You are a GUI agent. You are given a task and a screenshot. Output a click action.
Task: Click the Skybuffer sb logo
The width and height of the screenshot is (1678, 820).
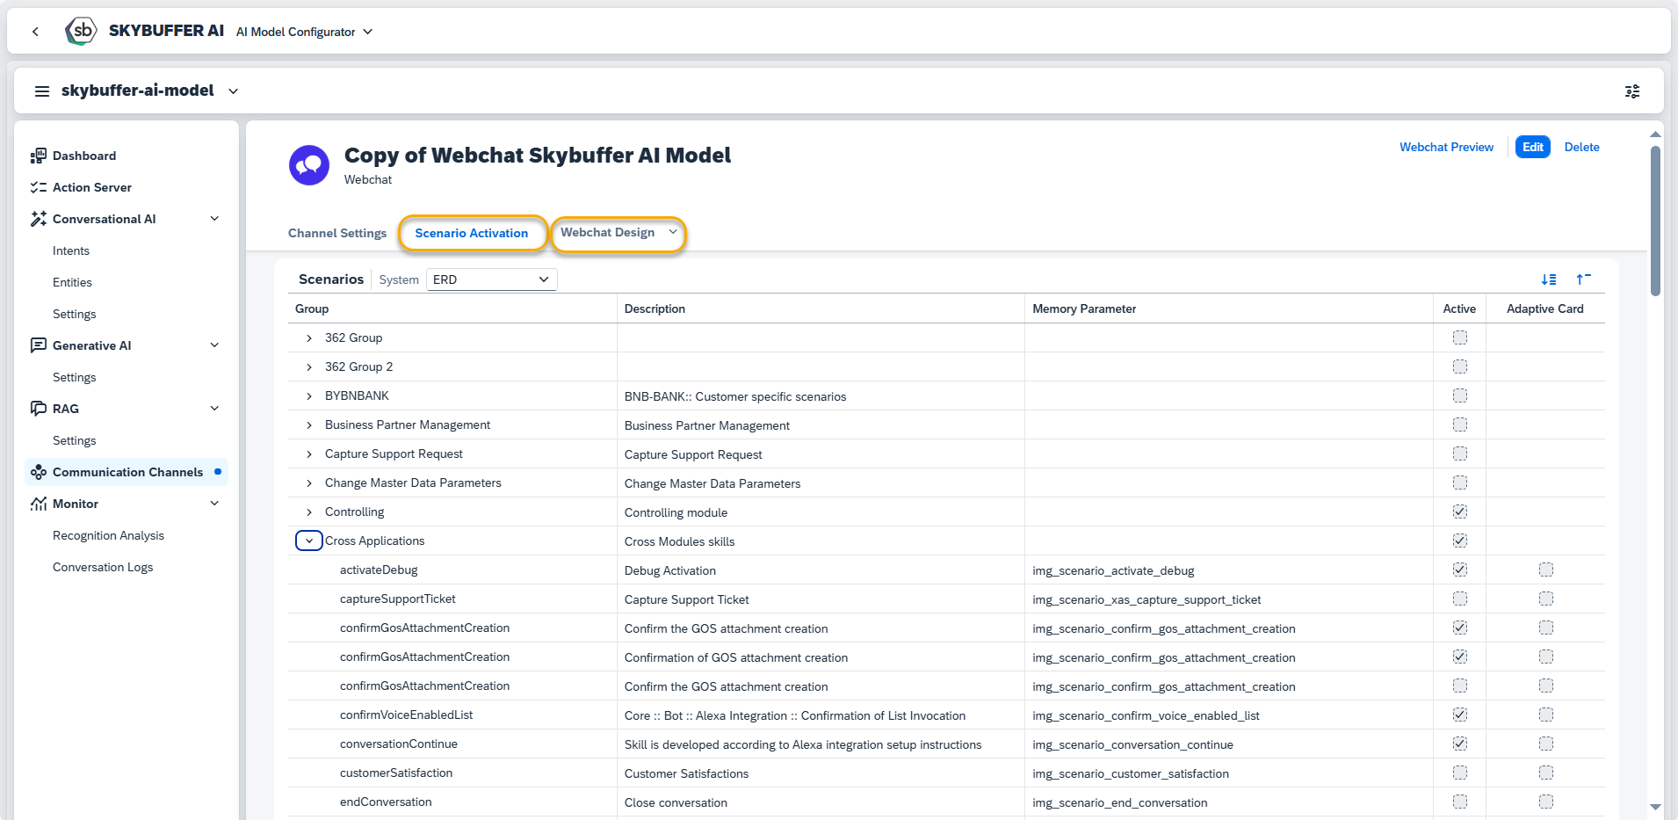click(81, 31)
